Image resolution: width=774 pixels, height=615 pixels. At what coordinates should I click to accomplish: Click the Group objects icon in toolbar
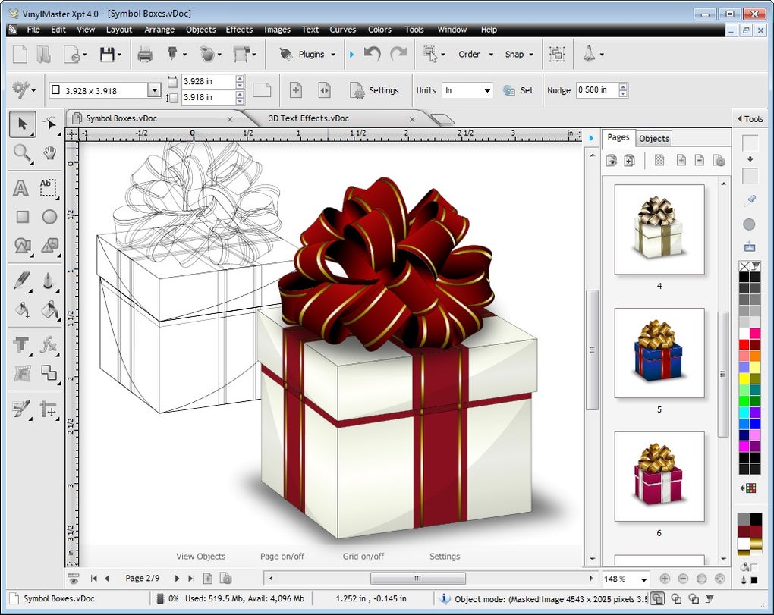click(x=557, y=54)
